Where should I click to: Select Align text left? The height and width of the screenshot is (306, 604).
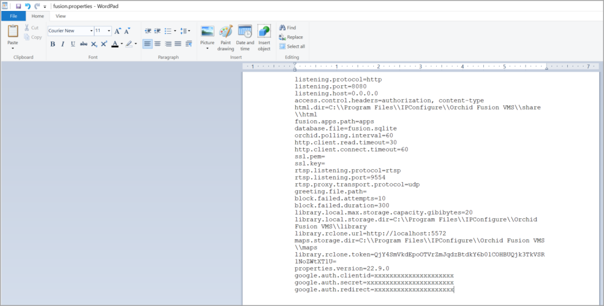point(147,44)
